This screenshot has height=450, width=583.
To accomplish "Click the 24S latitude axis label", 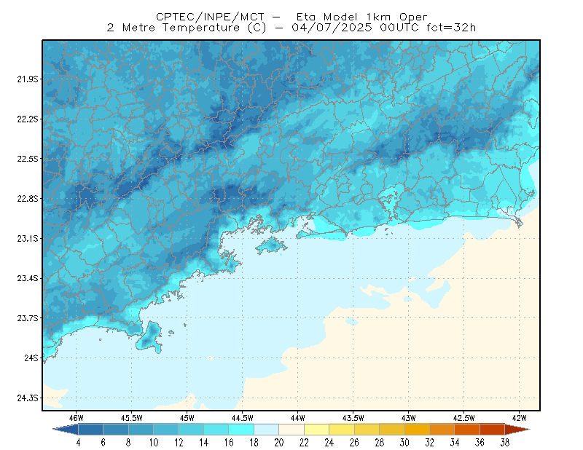I will coord(31,358).
